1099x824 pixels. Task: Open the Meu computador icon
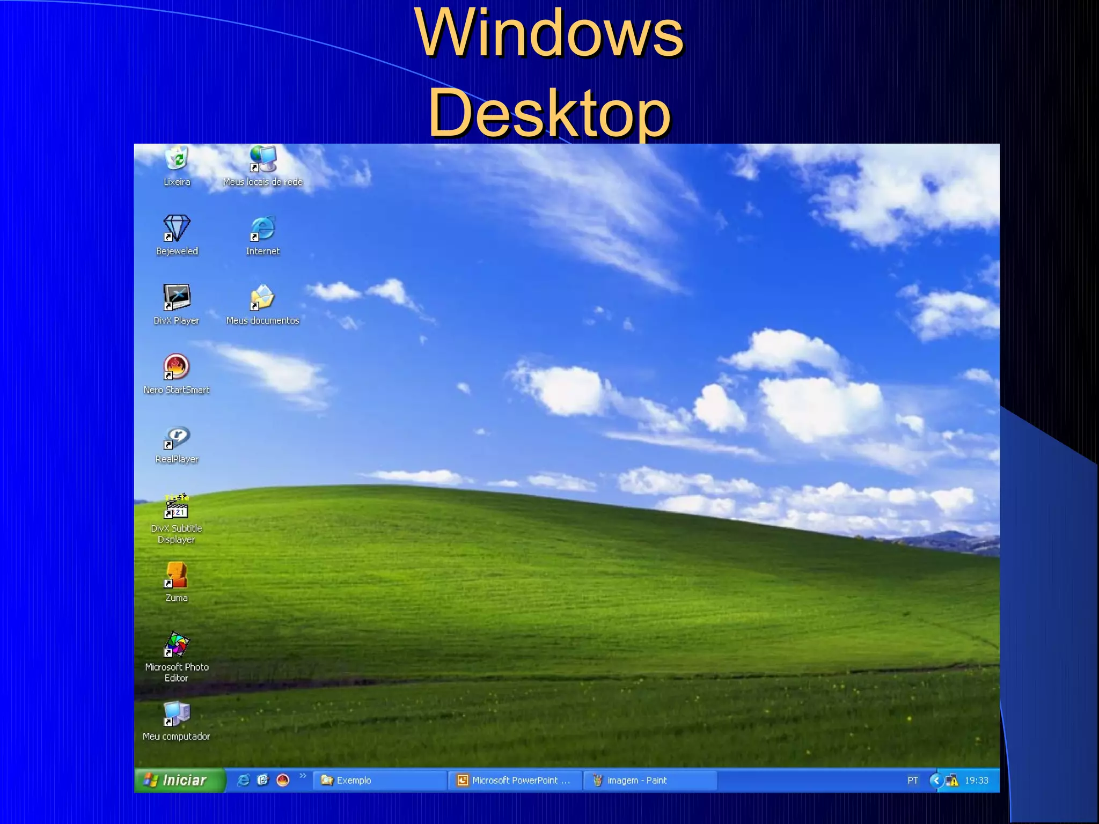[x=177, y=714]
